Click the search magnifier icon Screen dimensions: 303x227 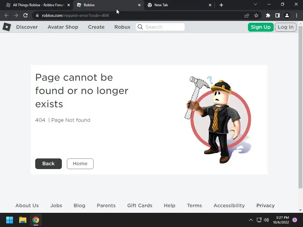(140, 27)
